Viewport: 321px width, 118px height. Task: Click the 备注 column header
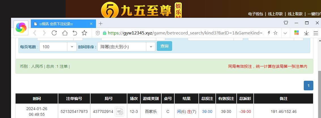tap(284, 99)
